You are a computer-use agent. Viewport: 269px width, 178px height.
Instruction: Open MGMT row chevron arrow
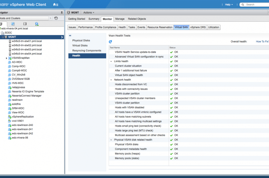coord(62,37)
